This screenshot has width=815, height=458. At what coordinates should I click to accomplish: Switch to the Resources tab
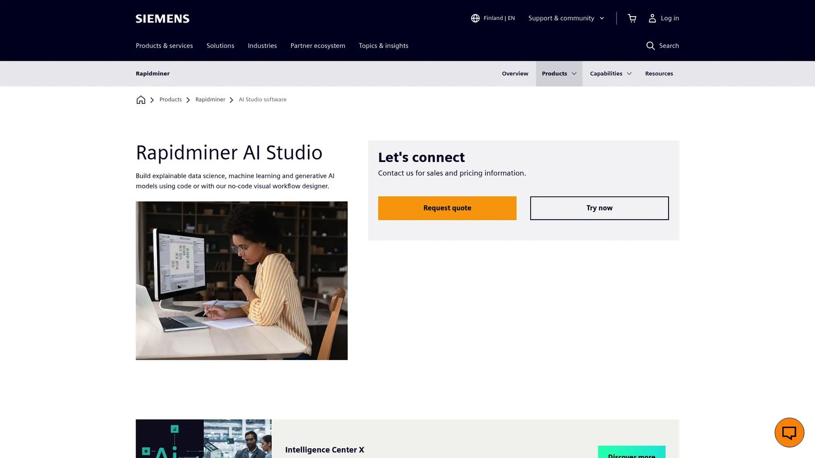659,74
